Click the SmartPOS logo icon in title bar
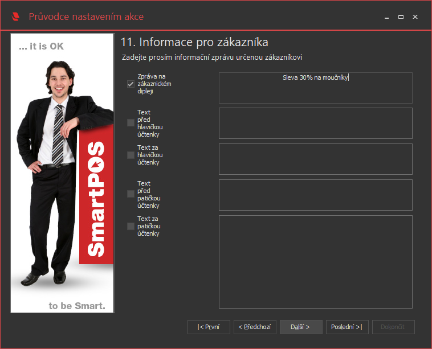The height and width of the screenshot is (349, 432). click(x=16, y=17)
